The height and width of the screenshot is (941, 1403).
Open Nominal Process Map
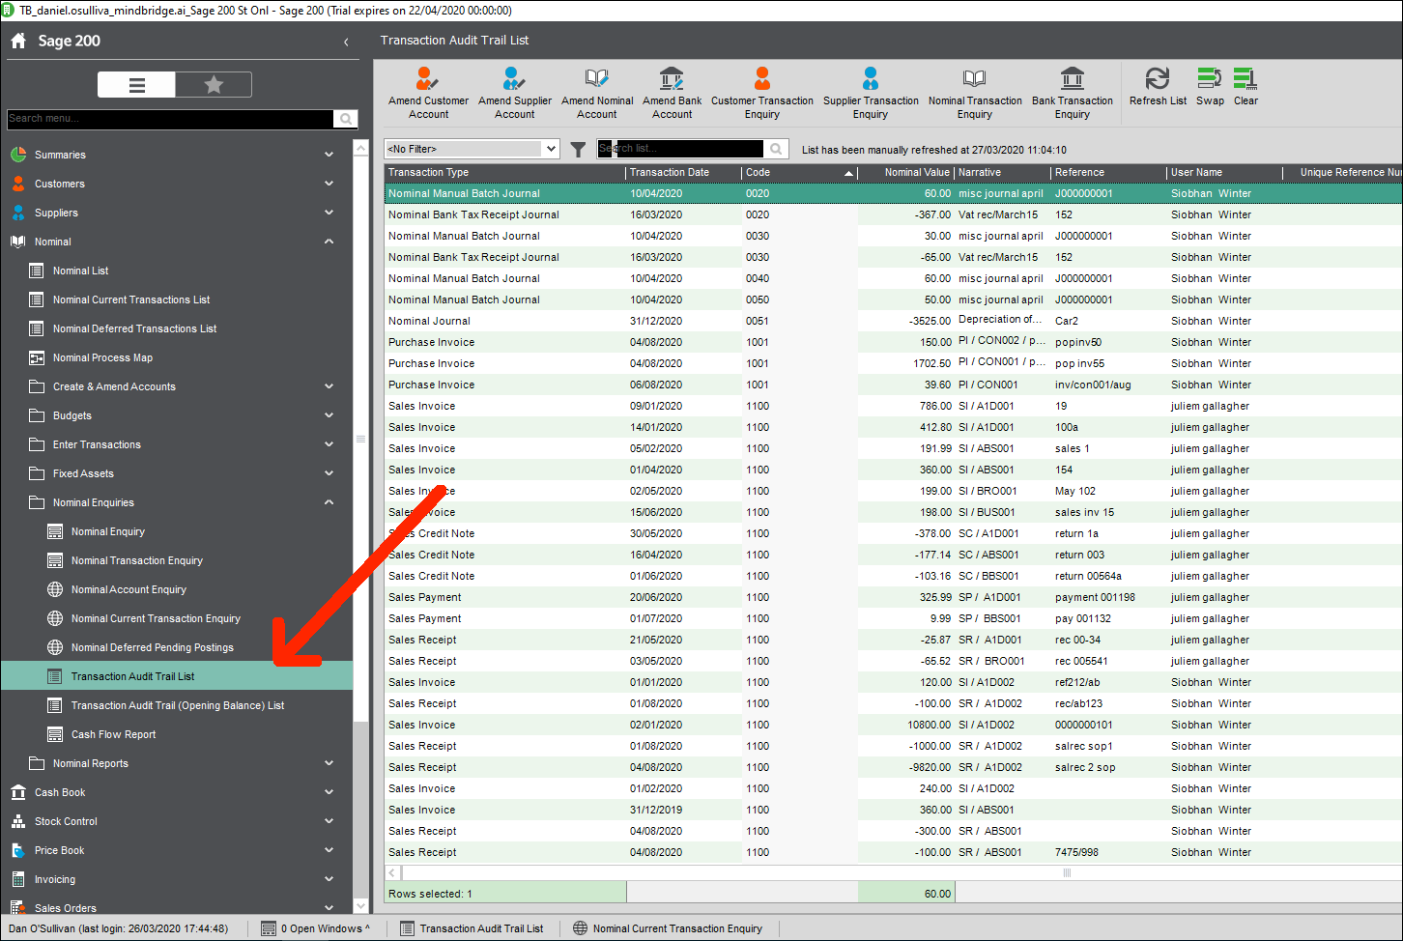102,357
